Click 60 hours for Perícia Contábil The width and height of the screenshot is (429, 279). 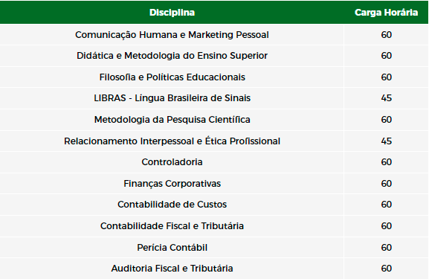[387, 248]
